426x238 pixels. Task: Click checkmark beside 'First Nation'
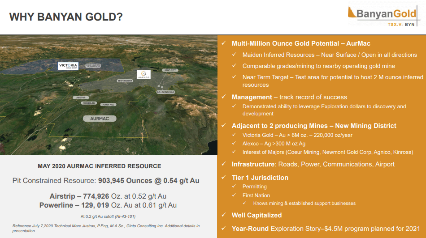(x=234, y=195)
